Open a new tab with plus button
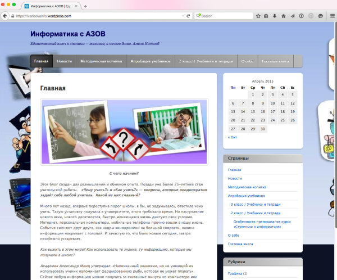 85,6
